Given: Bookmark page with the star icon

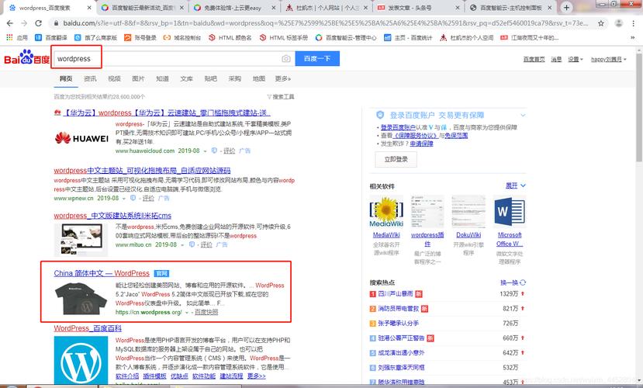Looking at the screenshot, I should click(601, 23).
